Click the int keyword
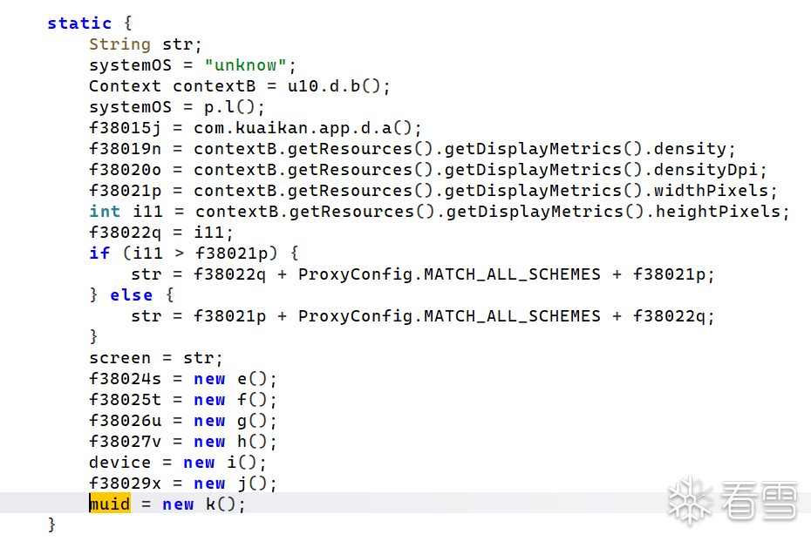Image resolution: width=811 pixels, height=541 pixels. [105, 212]
